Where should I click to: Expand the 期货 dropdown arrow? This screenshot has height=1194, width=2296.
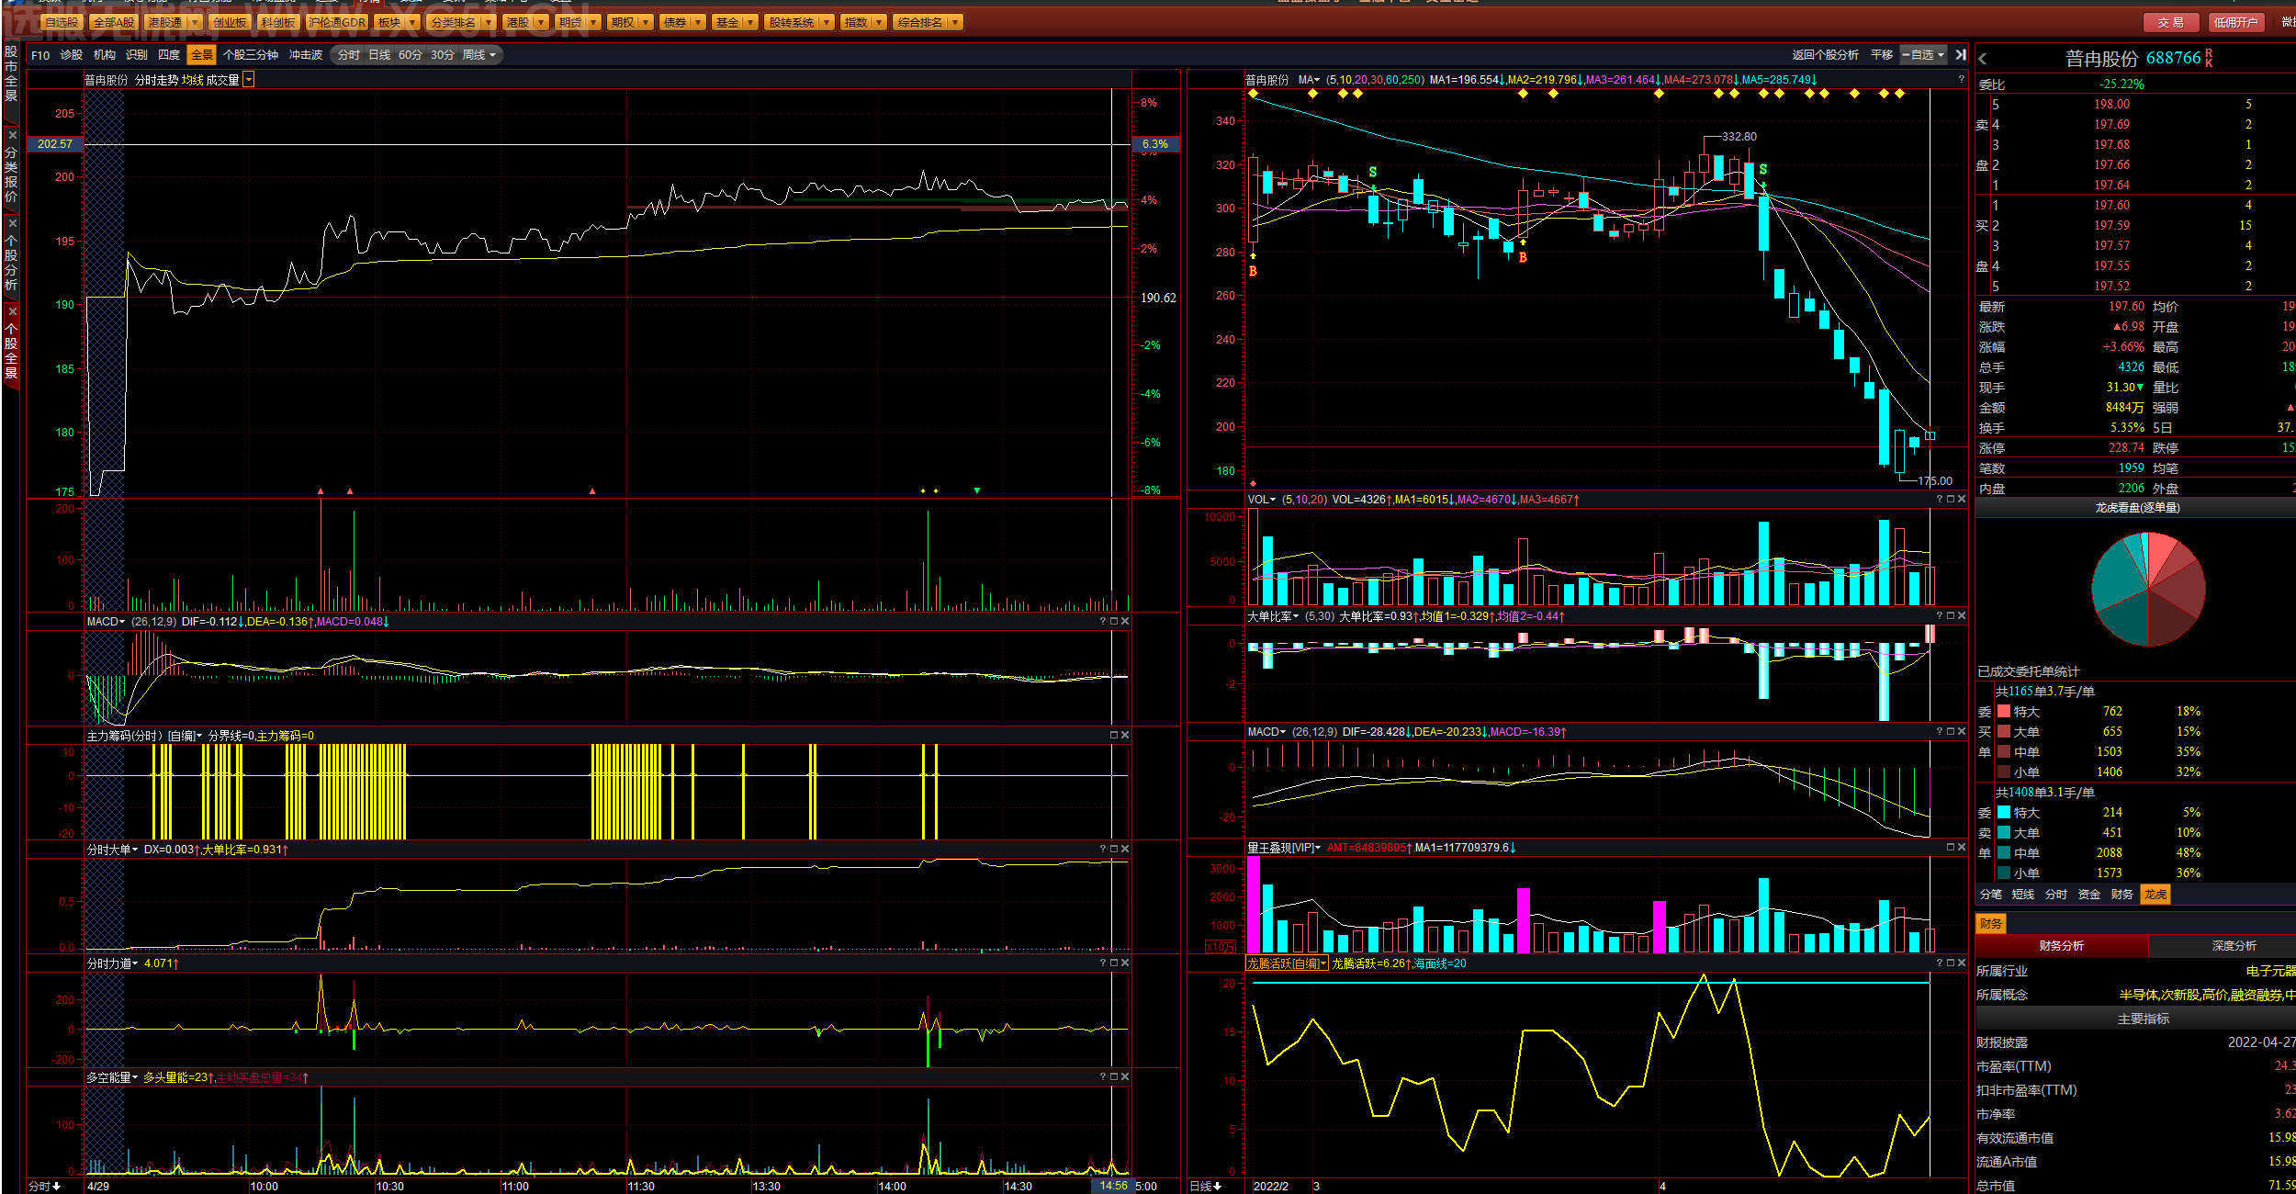pos(593,22)
